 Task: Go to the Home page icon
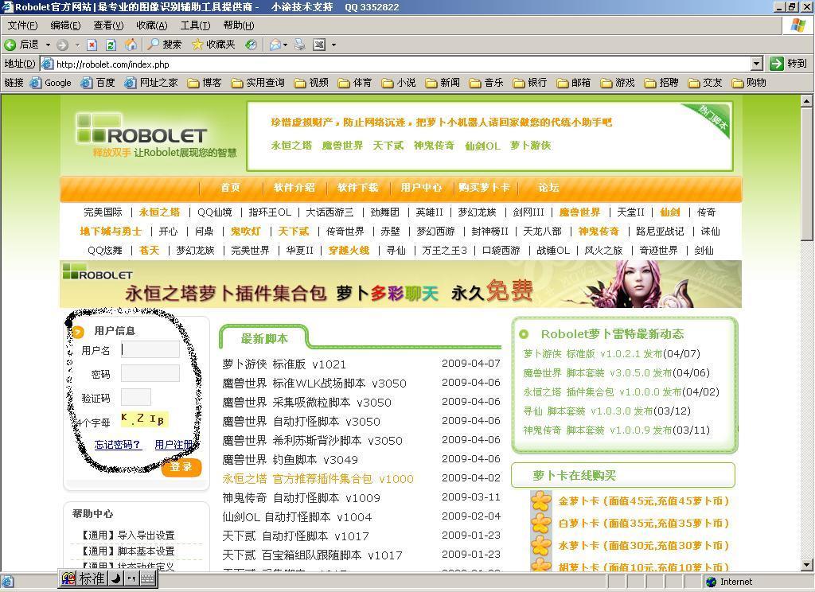click(x=131, y=45)
